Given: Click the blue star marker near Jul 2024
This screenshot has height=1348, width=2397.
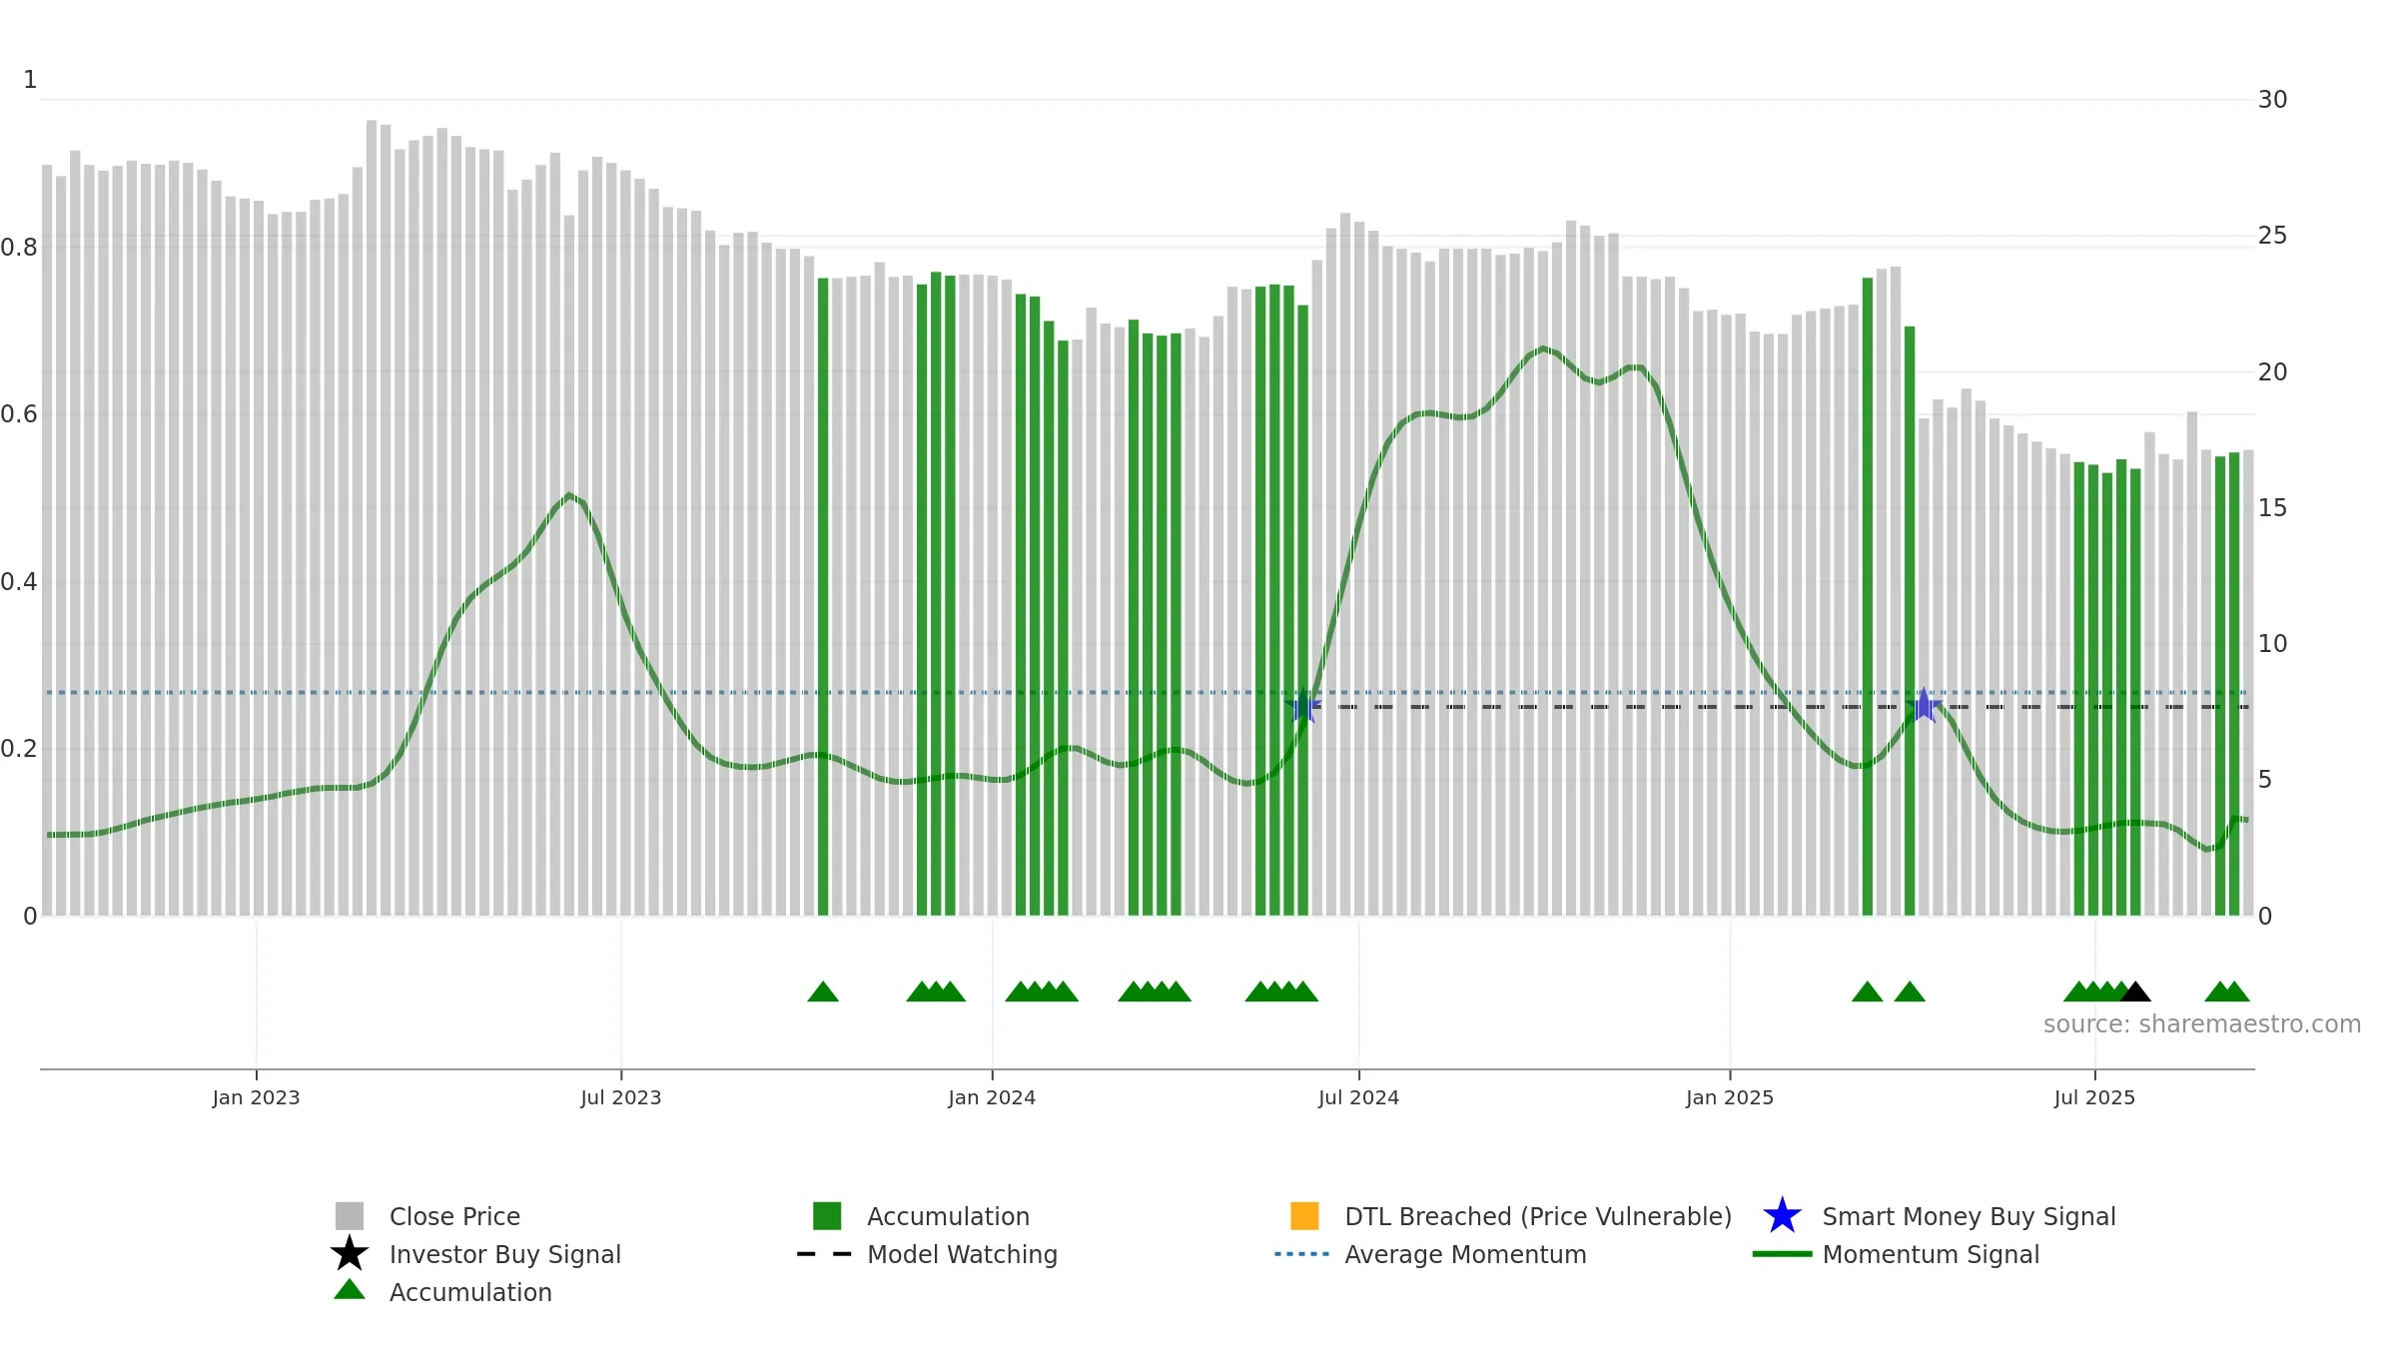Looking at the screenshot, I should coord(1303,707).
